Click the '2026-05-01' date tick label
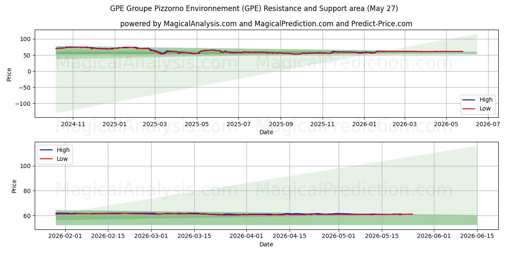 pos(339,236)
